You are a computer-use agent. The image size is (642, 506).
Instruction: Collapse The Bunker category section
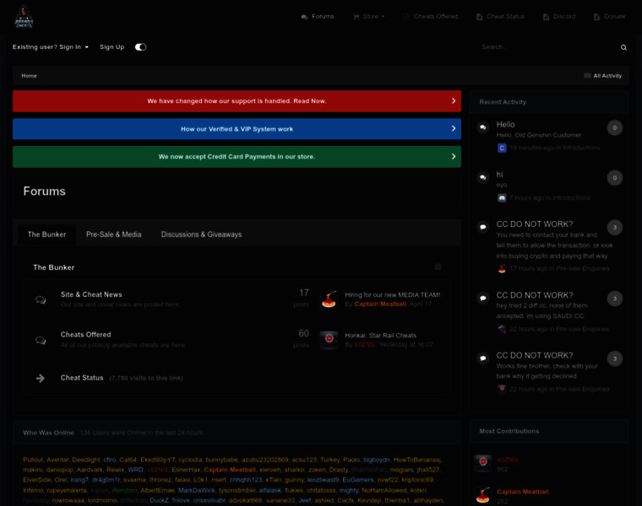pyautogui.click(x=438, y=266)
